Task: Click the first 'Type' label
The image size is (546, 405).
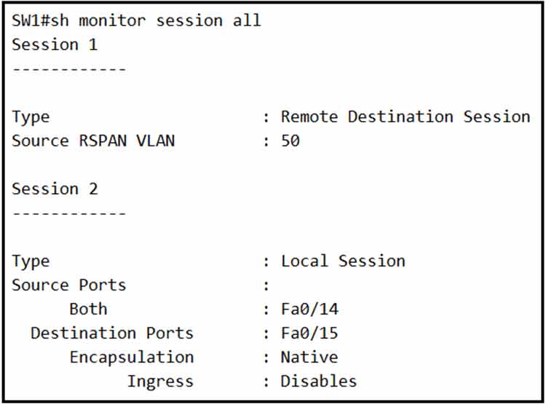Action: 31,117
